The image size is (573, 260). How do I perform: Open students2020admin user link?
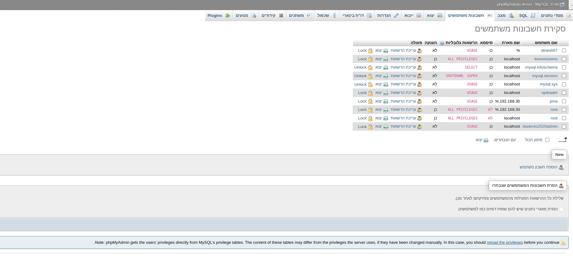point(540,126)
